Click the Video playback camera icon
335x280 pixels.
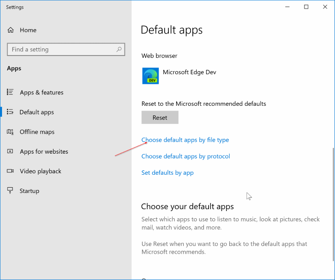pos(10,171)
